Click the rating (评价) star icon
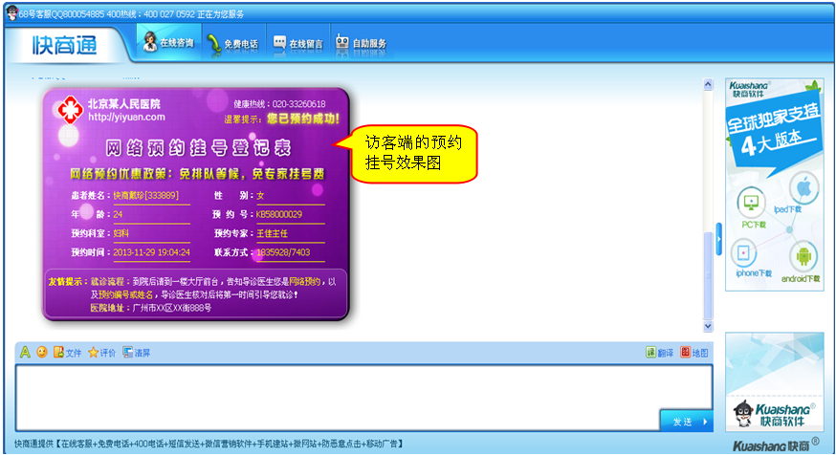The height and width of the screenshot is (455, 836). [x=93, y=353]
